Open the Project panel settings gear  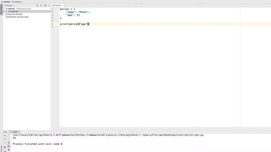45,5
